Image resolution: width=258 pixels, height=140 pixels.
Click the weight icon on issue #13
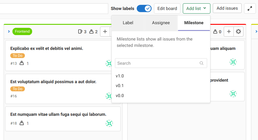pos(22,63)
